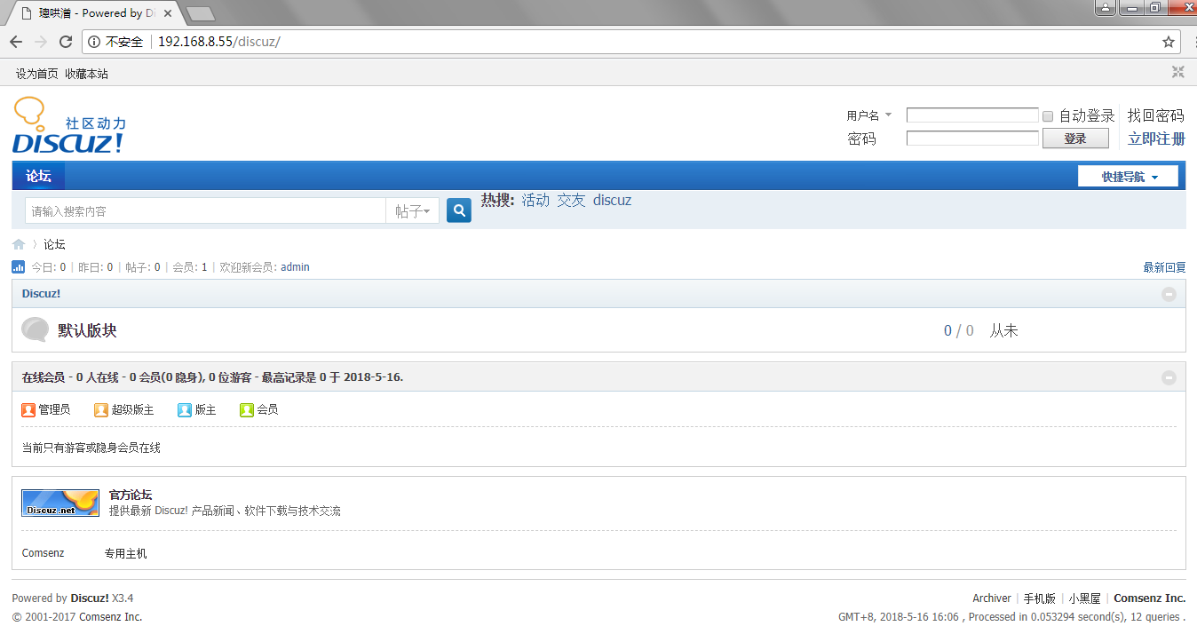Click the 超级版主 user icon

(x=101, y=409)
